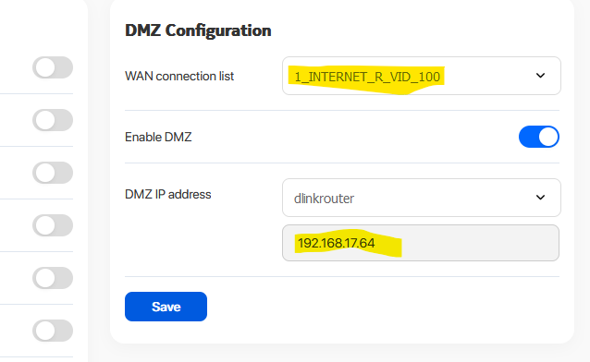This screenshot has height=362, width=590.
Task: Turn on the bottom-most gray sidebar toggle
Action: coord(53,331)
